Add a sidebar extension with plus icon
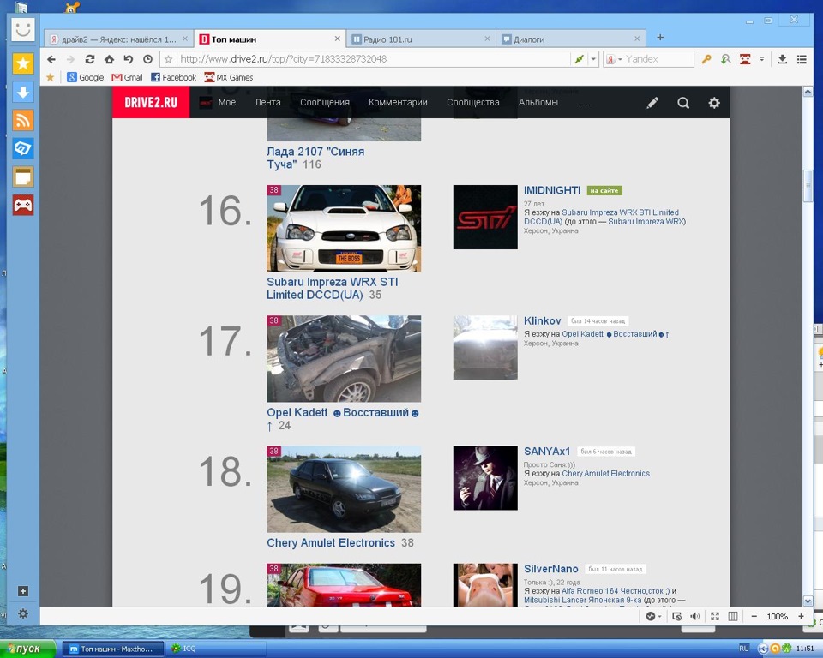 click(x=22, y=591)
